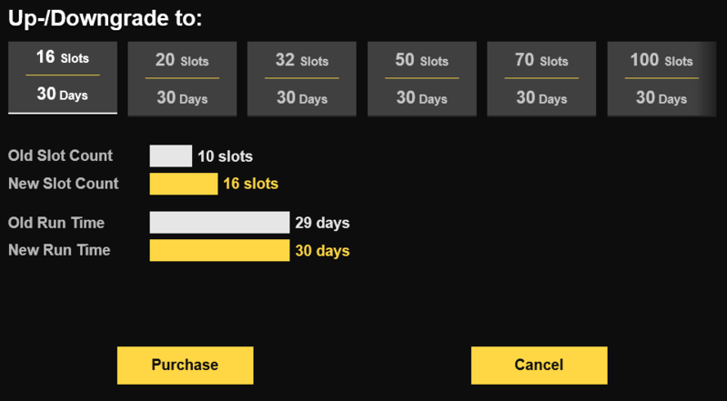Click the "30 days" yellow value text
The width and height of the screenshot is (727, 401).
(x=322, y=250)
